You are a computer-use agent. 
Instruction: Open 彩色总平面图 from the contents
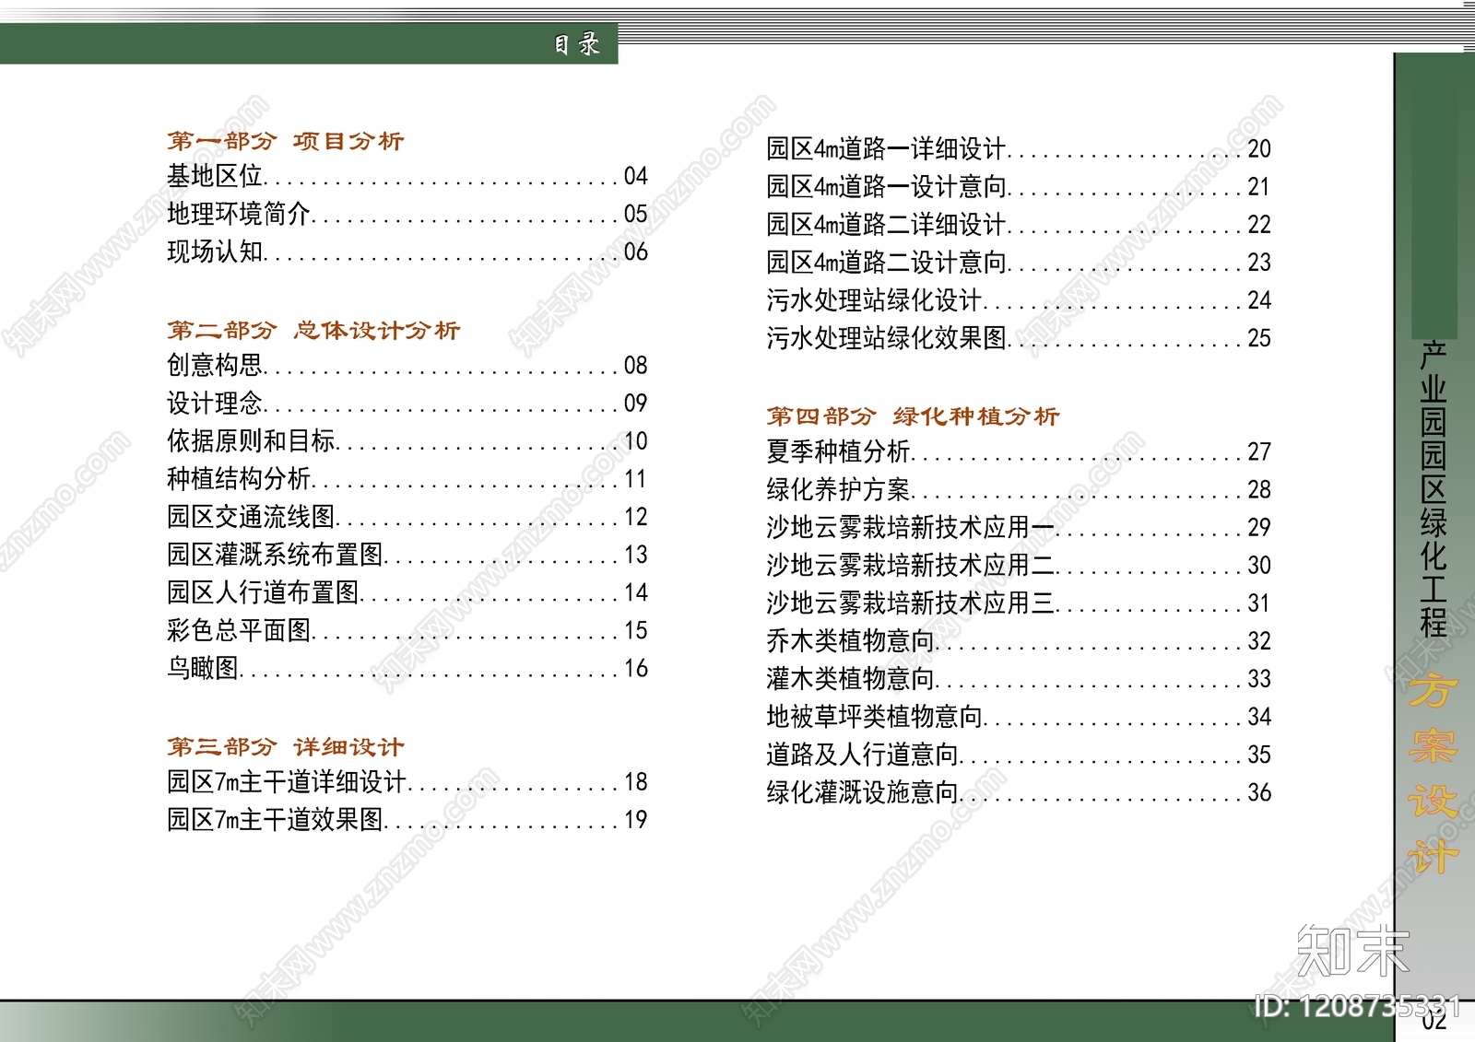(240, 632)
